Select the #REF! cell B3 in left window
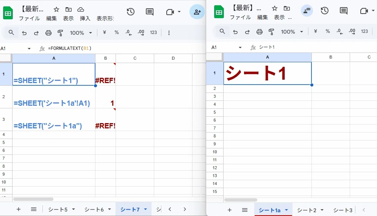This screenshot has width=377, height=216. (x=105, y=119)
